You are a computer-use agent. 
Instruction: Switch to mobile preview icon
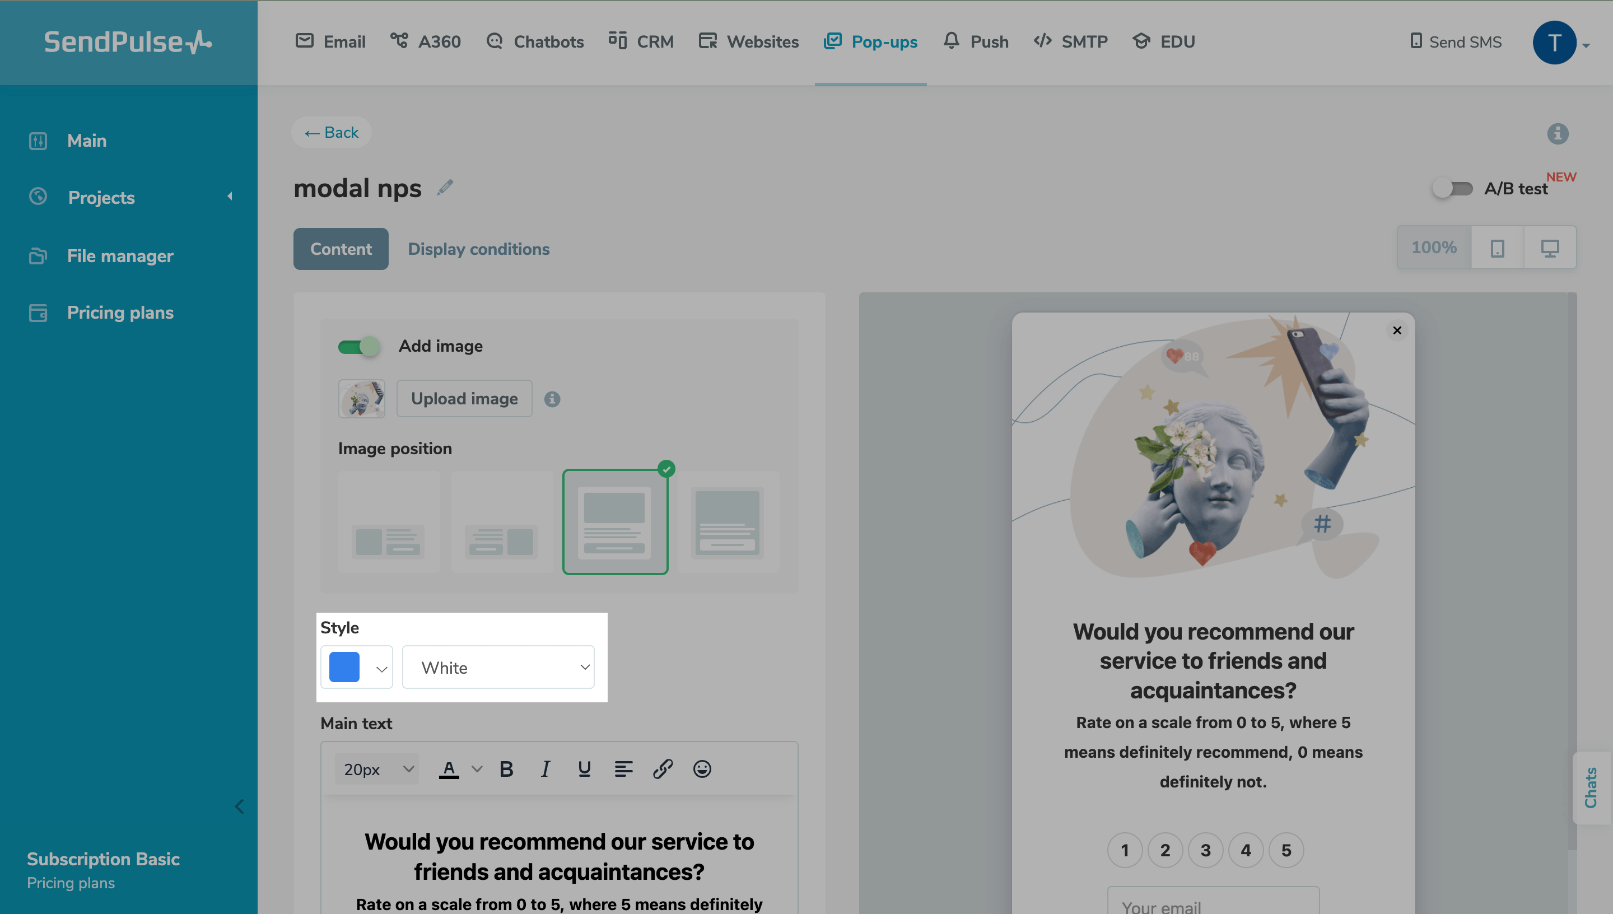1497,248
